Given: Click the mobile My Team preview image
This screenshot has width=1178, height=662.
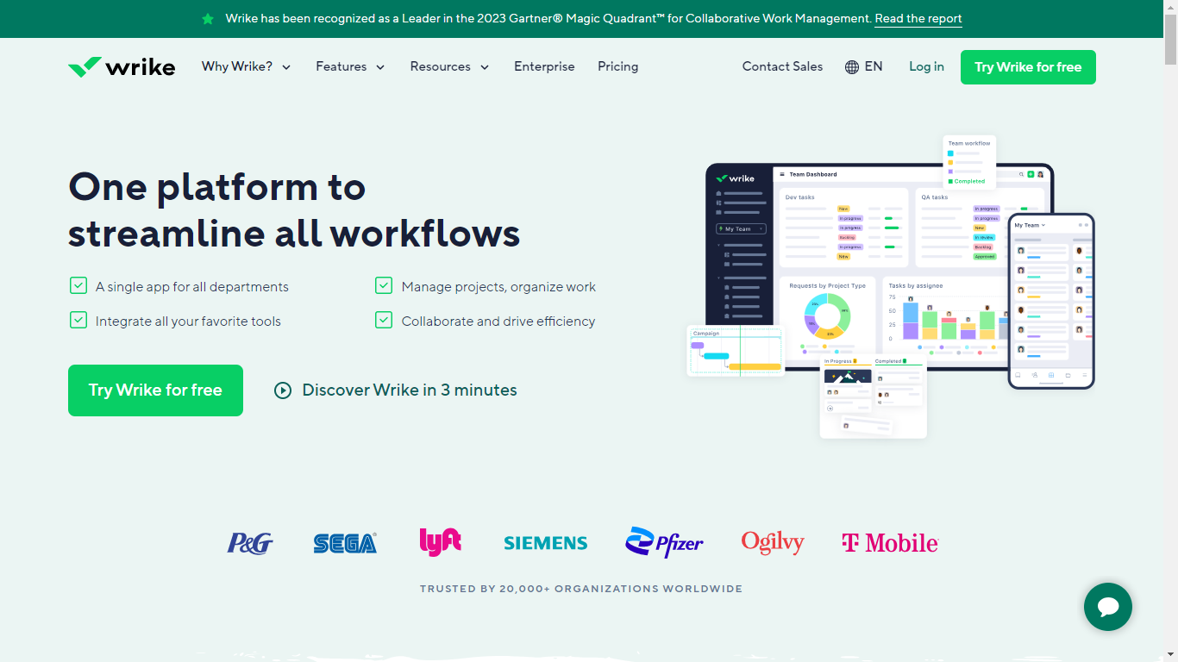Looking at the screenshot, I should 1051,301.
